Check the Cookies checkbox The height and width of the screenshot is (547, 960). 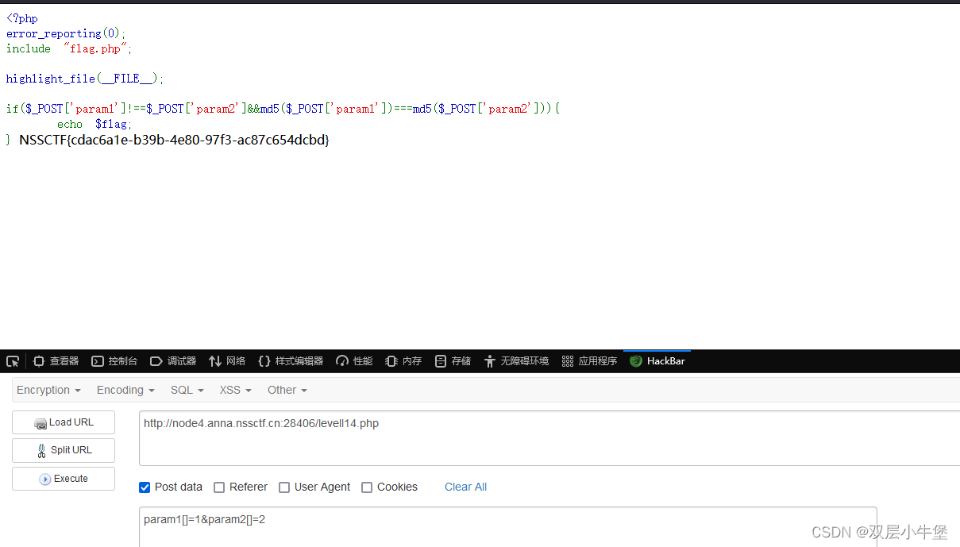tap(367, 487)
